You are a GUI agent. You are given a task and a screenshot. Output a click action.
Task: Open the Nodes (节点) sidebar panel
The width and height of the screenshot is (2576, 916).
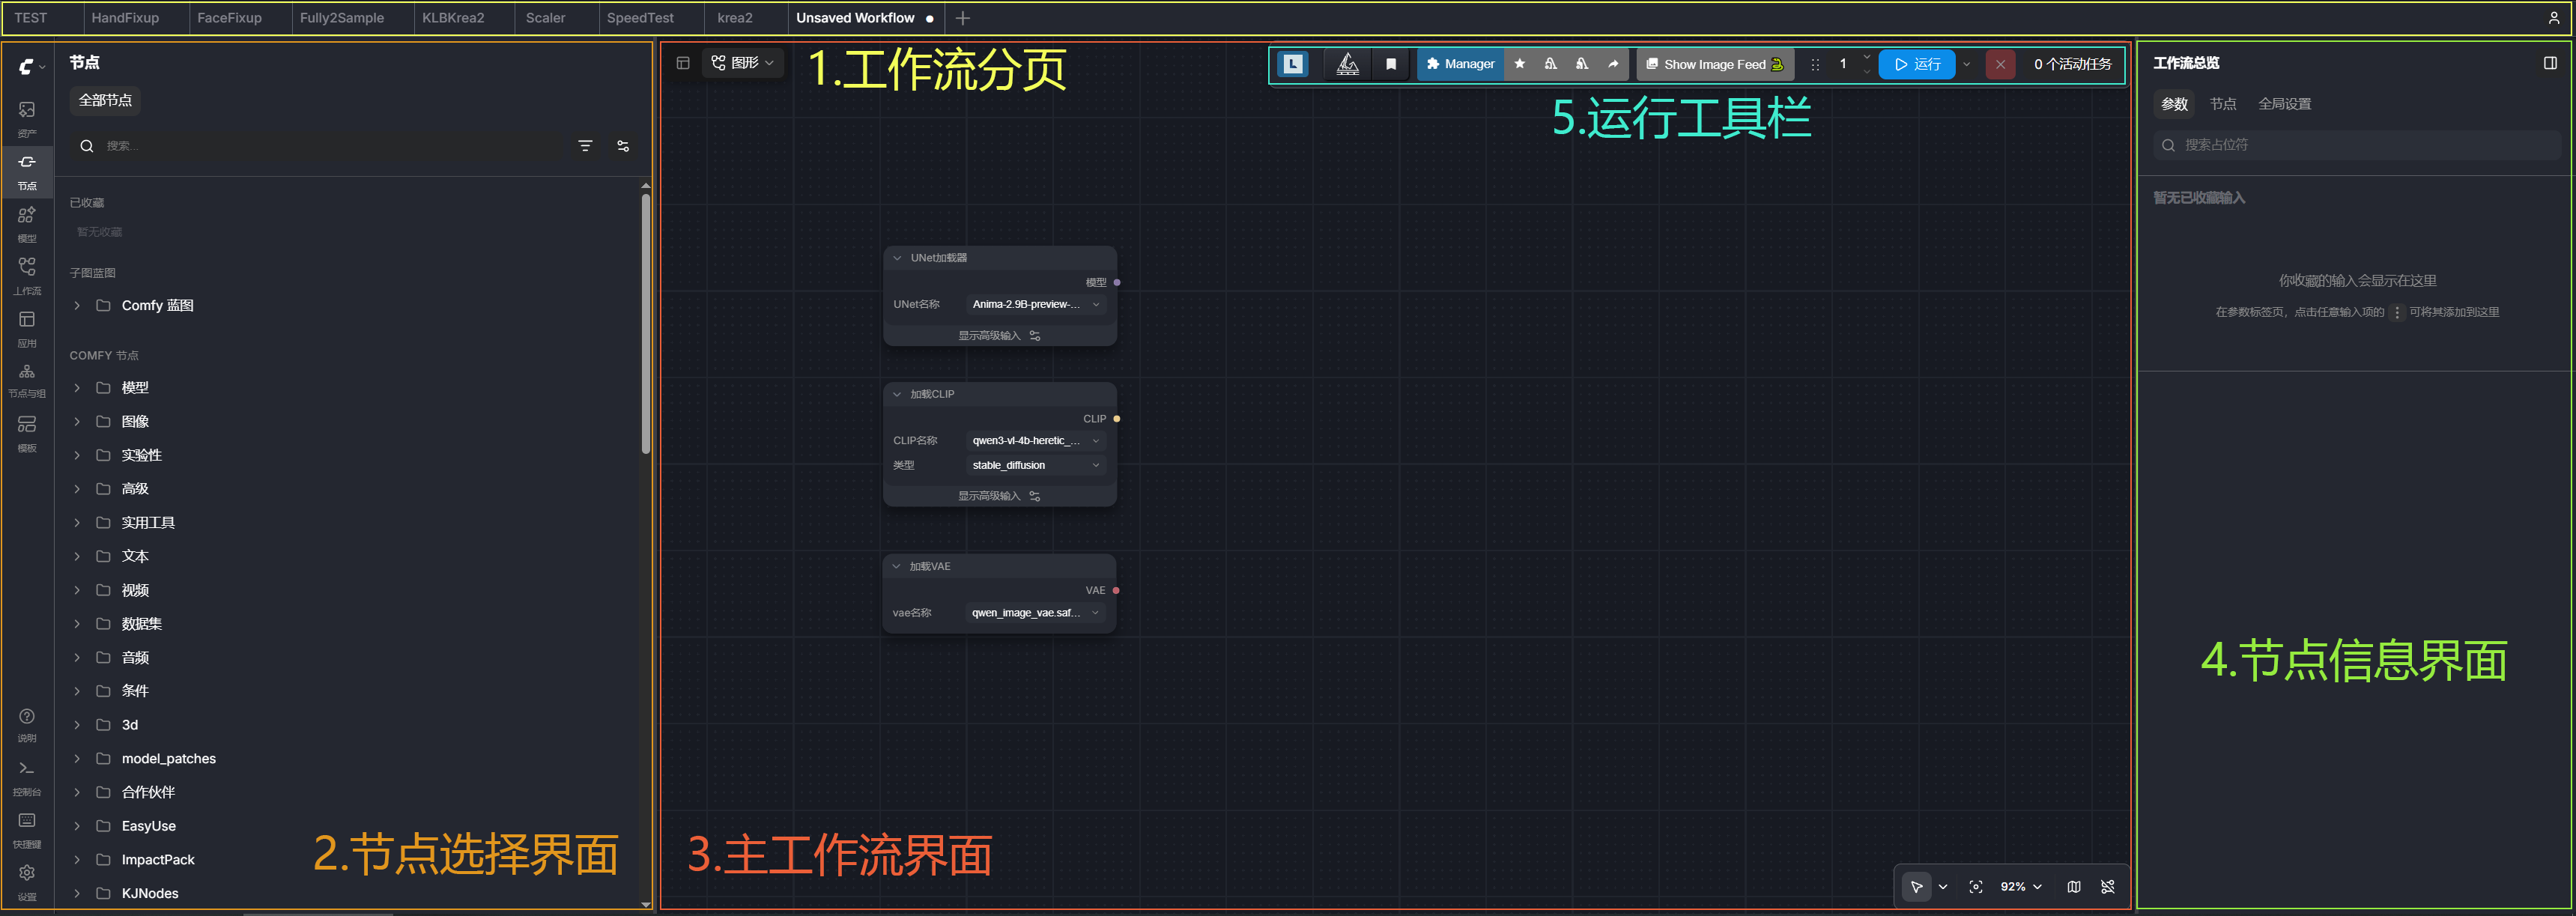(27, 171)
